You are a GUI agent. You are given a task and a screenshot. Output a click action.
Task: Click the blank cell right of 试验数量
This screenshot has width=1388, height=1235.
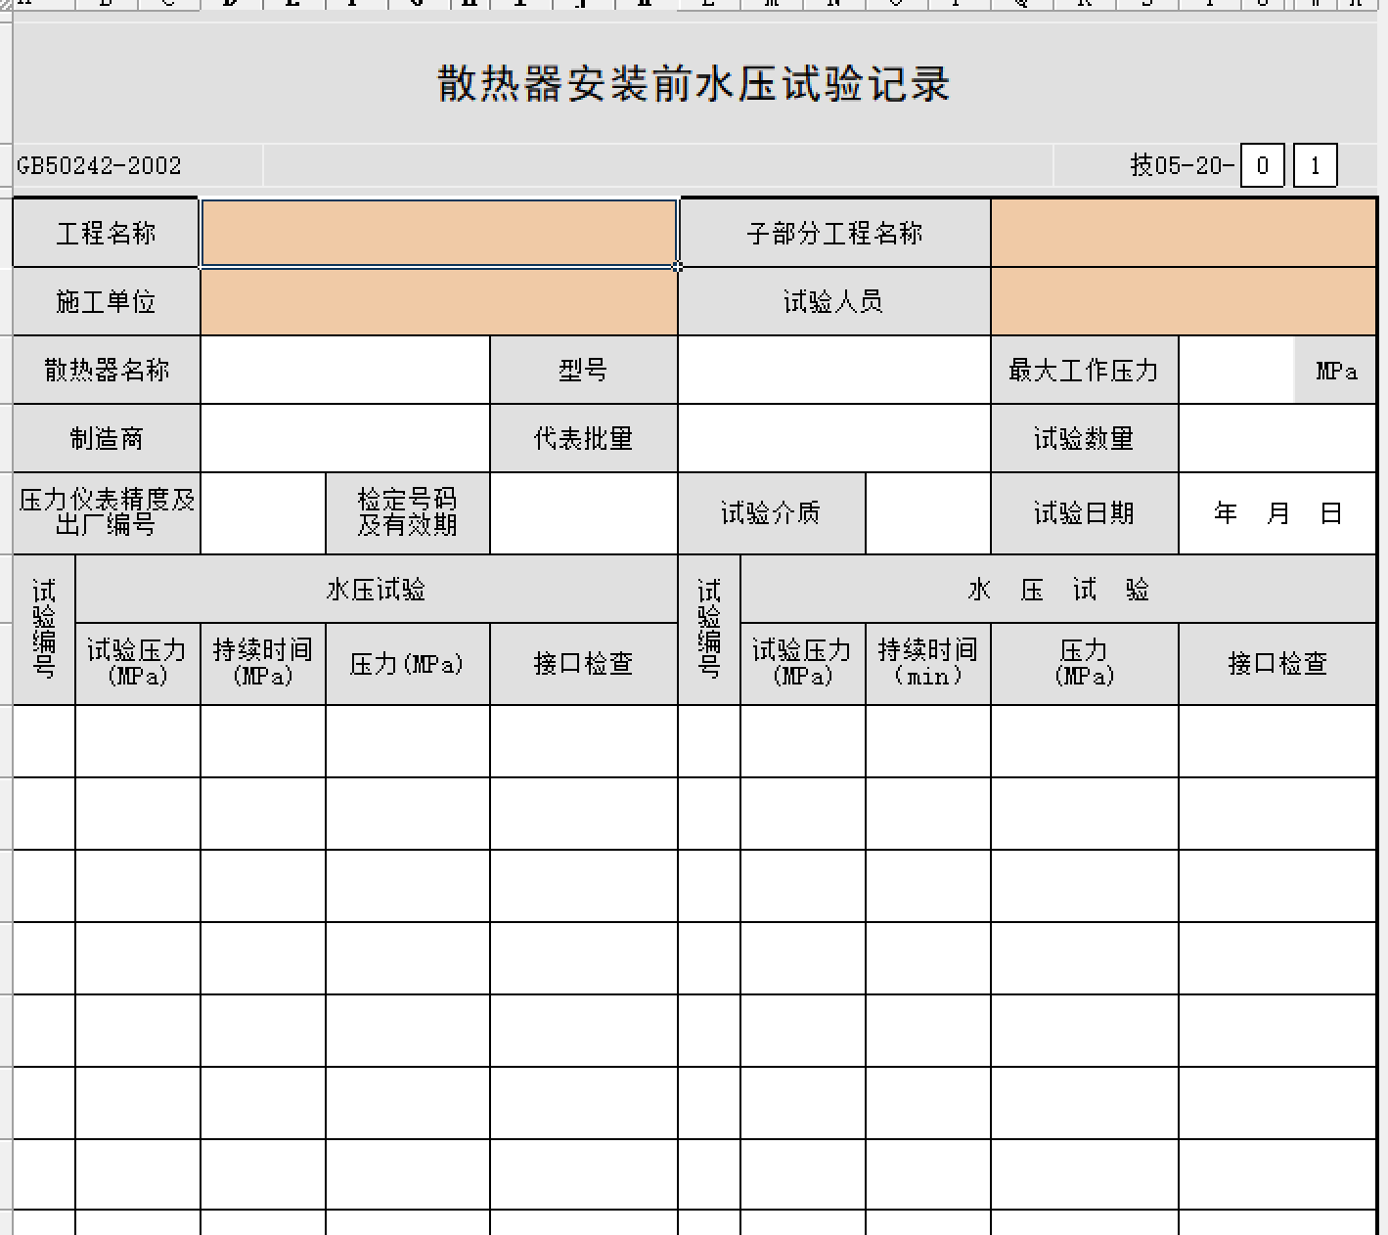(1276, 438)
